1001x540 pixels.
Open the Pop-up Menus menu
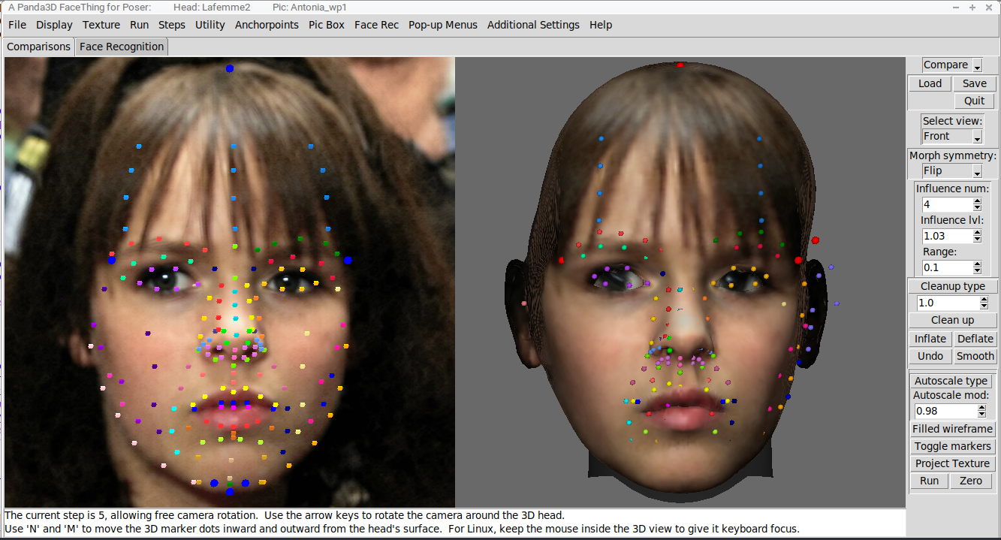point(443,25)
